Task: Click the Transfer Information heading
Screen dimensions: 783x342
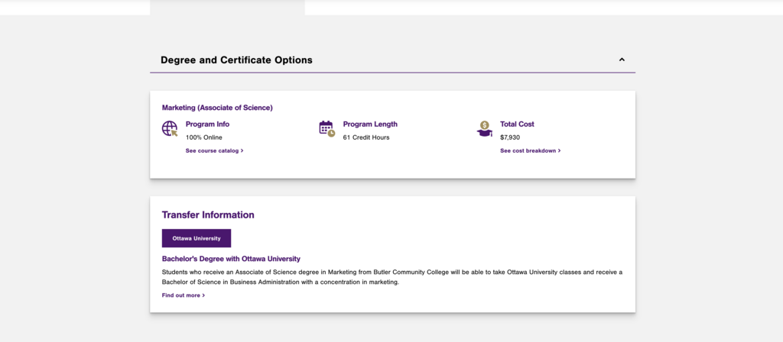Action: (208, 215)
